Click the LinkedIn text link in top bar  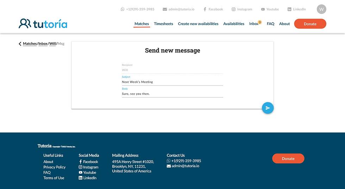click(x=299, y=9)
